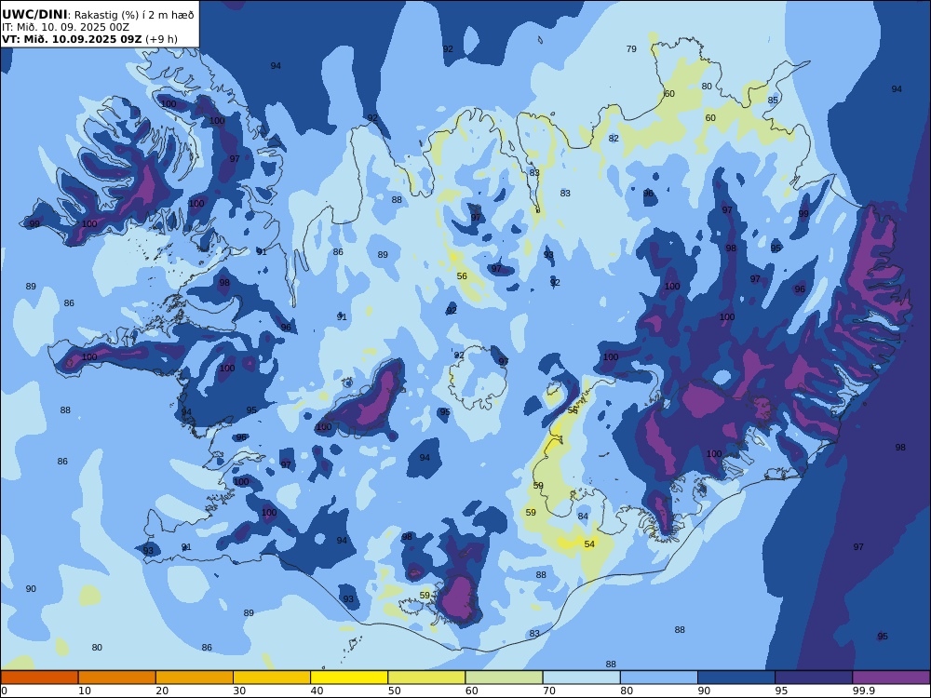Click the legend tick label '0'
This screenshot has height=698, width=931.
(x=4, y=691)
